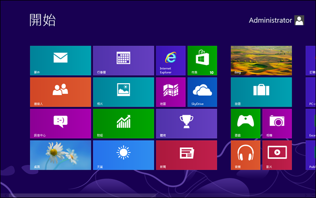Click the scrollbar left arrow

pyautogui.click(x=6, y=195)
